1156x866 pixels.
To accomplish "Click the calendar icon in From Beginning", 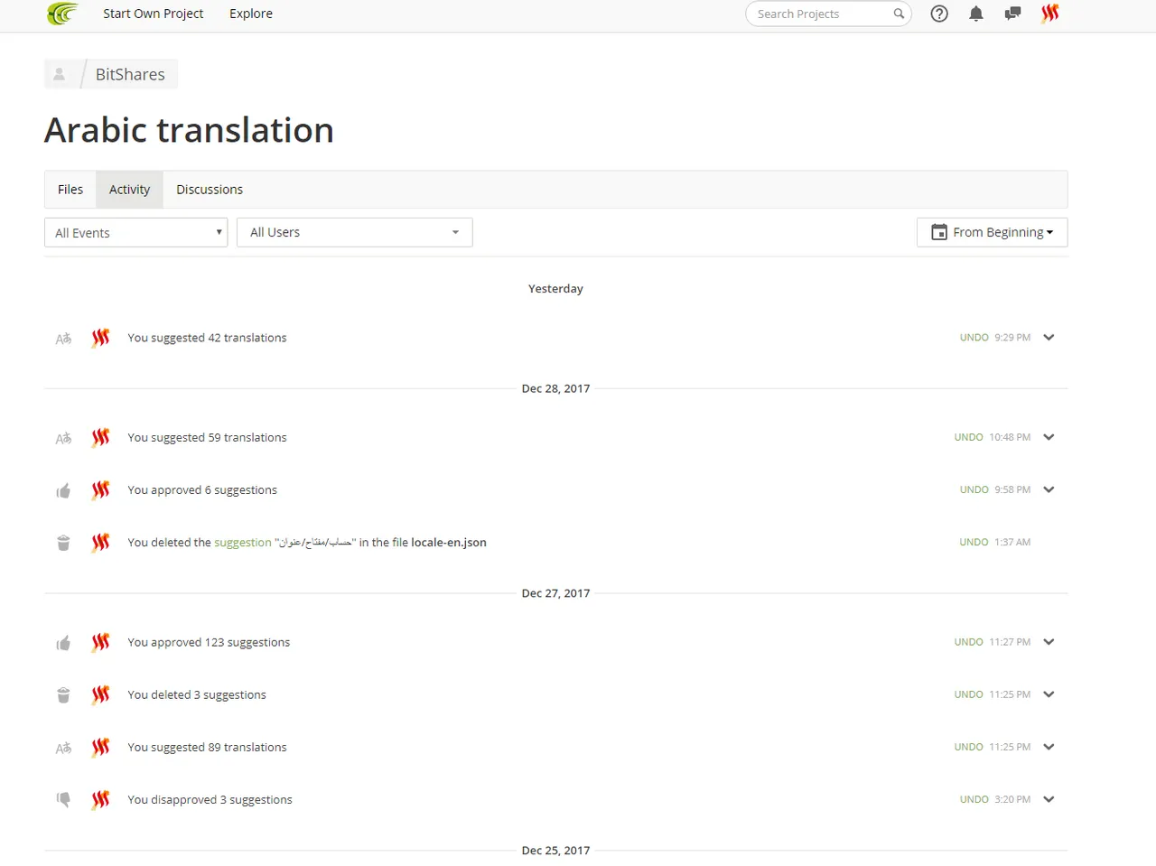I will pyautogui.click(x=939, y=232).
